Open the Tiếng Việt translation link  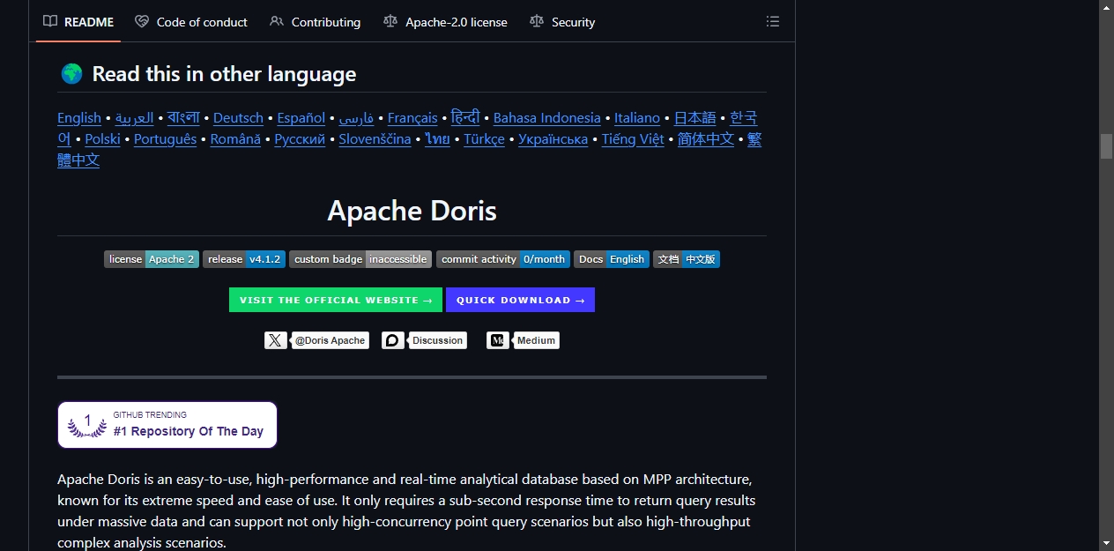633,139
